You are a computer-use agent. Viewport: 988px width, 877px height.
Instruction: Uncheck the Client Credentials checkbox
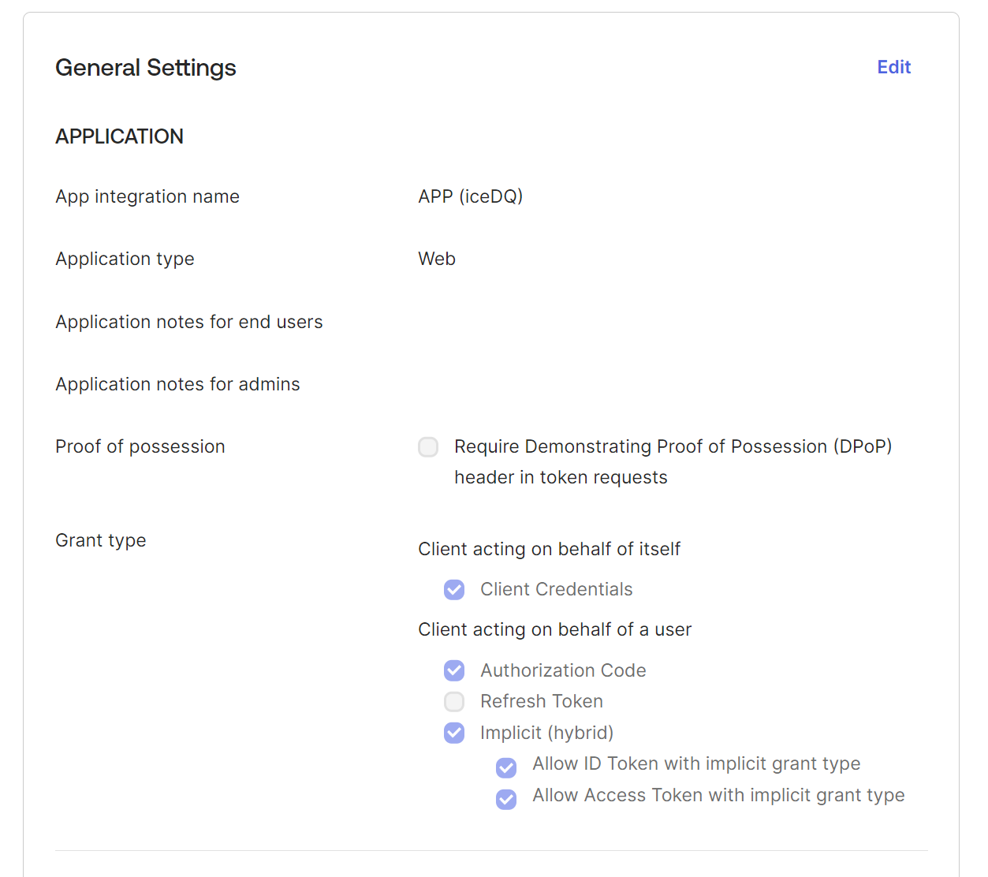(x=454, y=590)
